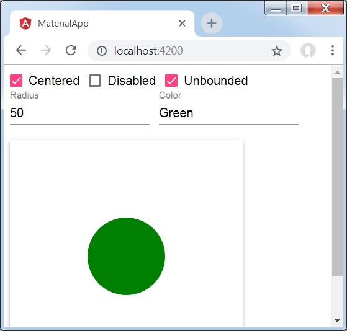The image size is (347, 331).
Task: Enable the Disabled checkbox
Action: (95, 81)
